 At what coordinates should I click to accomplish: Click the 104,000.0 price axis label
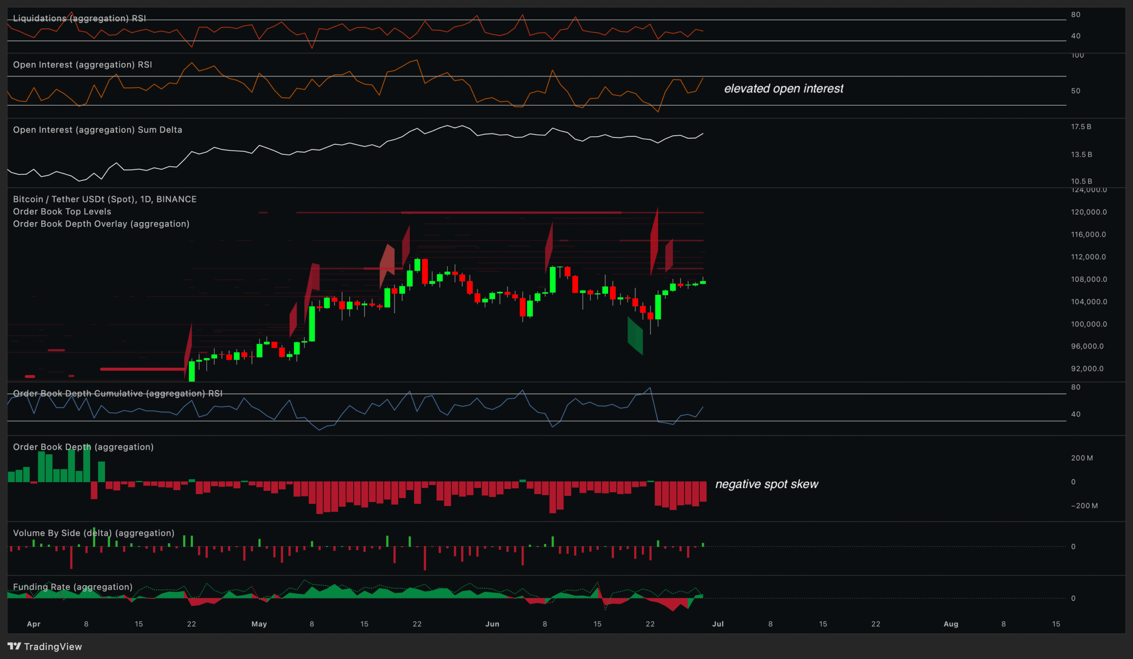point(1089,302)
